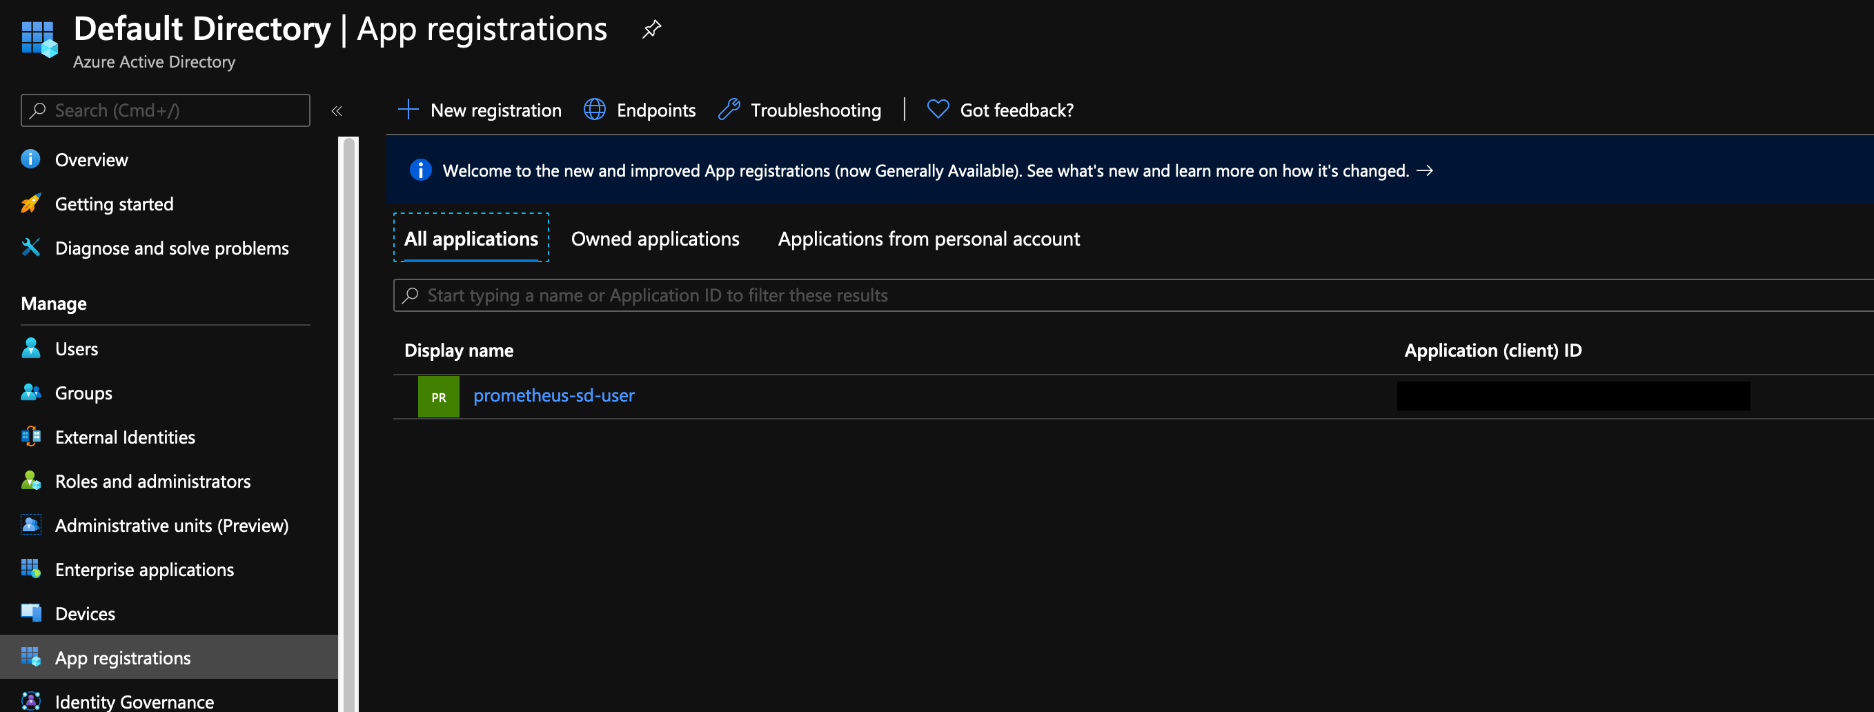
Task: Click Got feedback to send feedback
Action: click(x=1000, y=110)
